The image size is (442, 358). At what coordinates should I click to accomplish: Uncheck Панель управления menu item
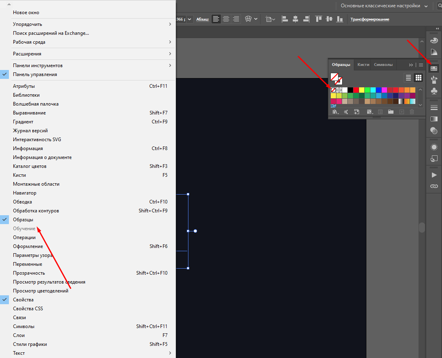pyautogui.click(x=88, y=74)
